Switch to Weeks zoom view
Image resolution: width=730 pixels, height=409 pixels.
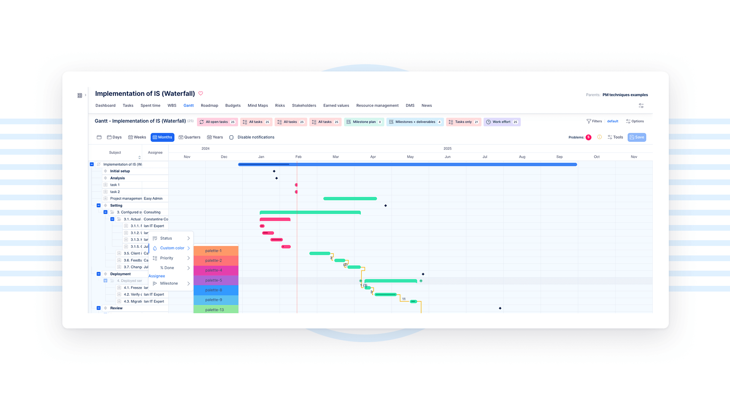click(x=137, y=137)
